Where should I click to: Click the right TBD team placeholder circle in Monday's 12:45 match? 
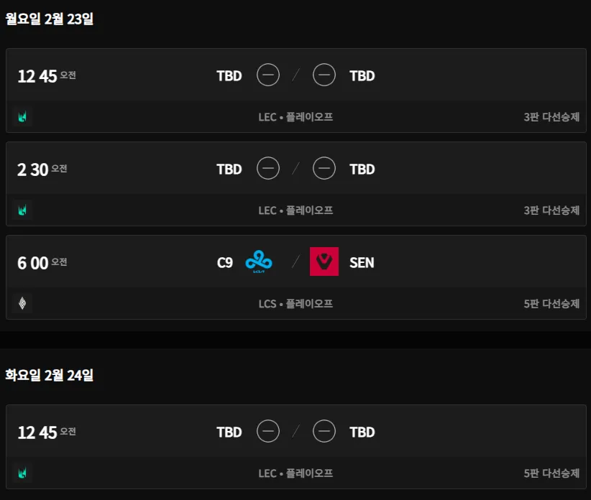[x=324, y=75]
